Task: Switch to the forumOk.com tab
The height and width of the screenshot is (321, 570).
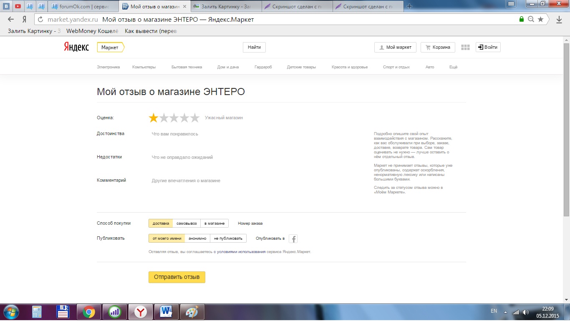Action: pos(84,6)
